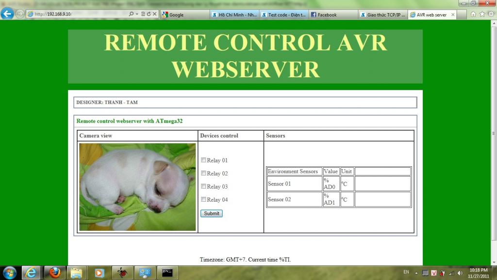Click the Timezone GMT+7 footer text

point(245,260)
